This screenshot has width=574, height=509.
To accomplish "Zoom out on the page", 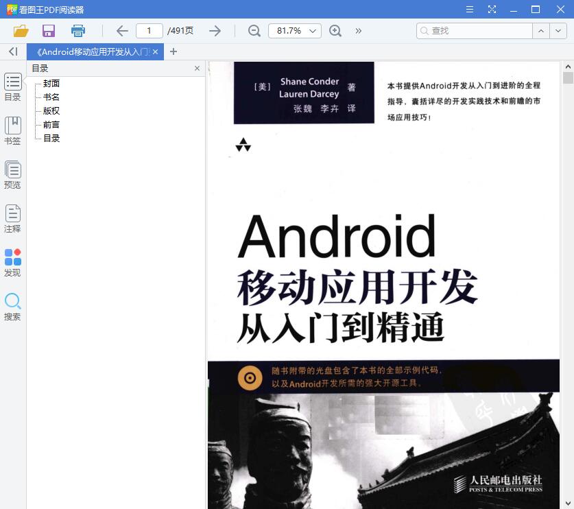I will pos(254,31).
